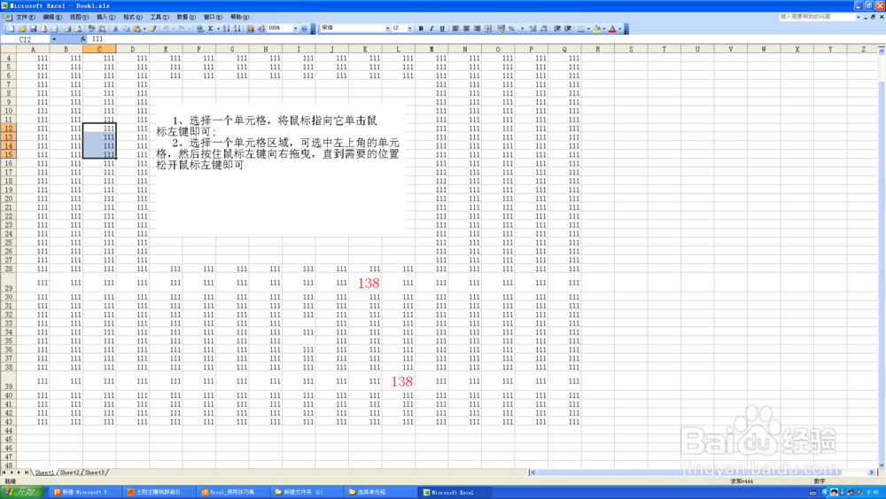Select the red 138 cell in row 29

365,283
